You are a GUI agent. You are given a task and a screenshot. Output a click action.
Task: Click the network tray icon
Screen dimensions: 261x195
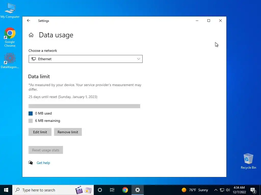click(222, 190)
